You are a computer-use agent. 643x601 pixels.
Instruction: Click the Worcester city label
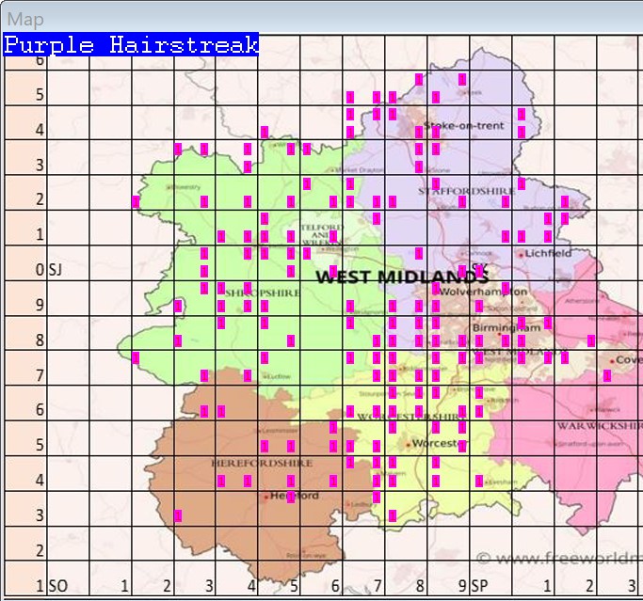[x=435, y=442]
